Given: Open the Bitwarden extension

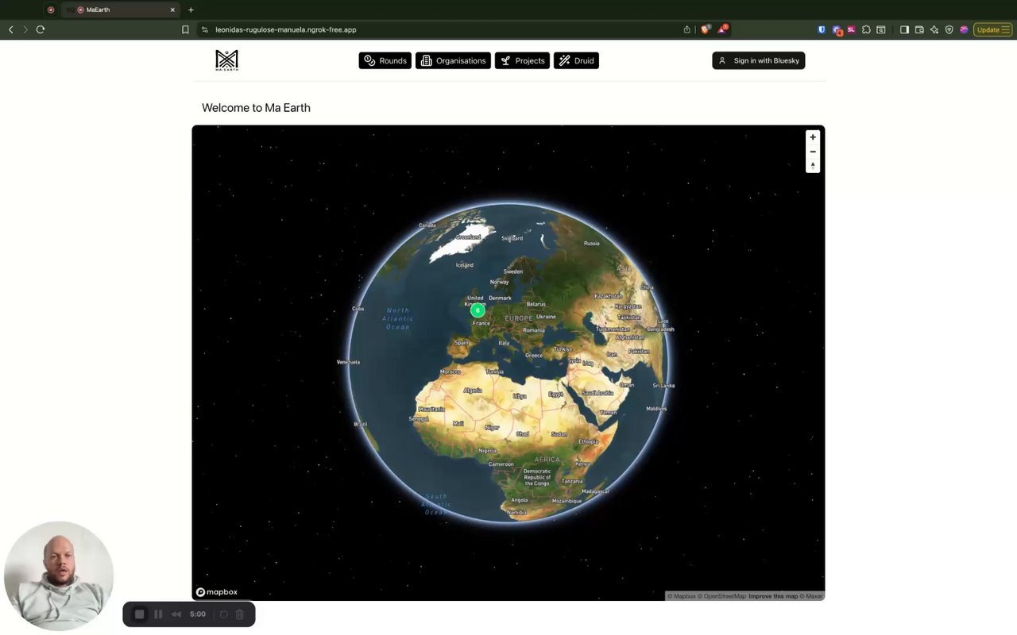Looking at the screenshot, I should point(822,29).
